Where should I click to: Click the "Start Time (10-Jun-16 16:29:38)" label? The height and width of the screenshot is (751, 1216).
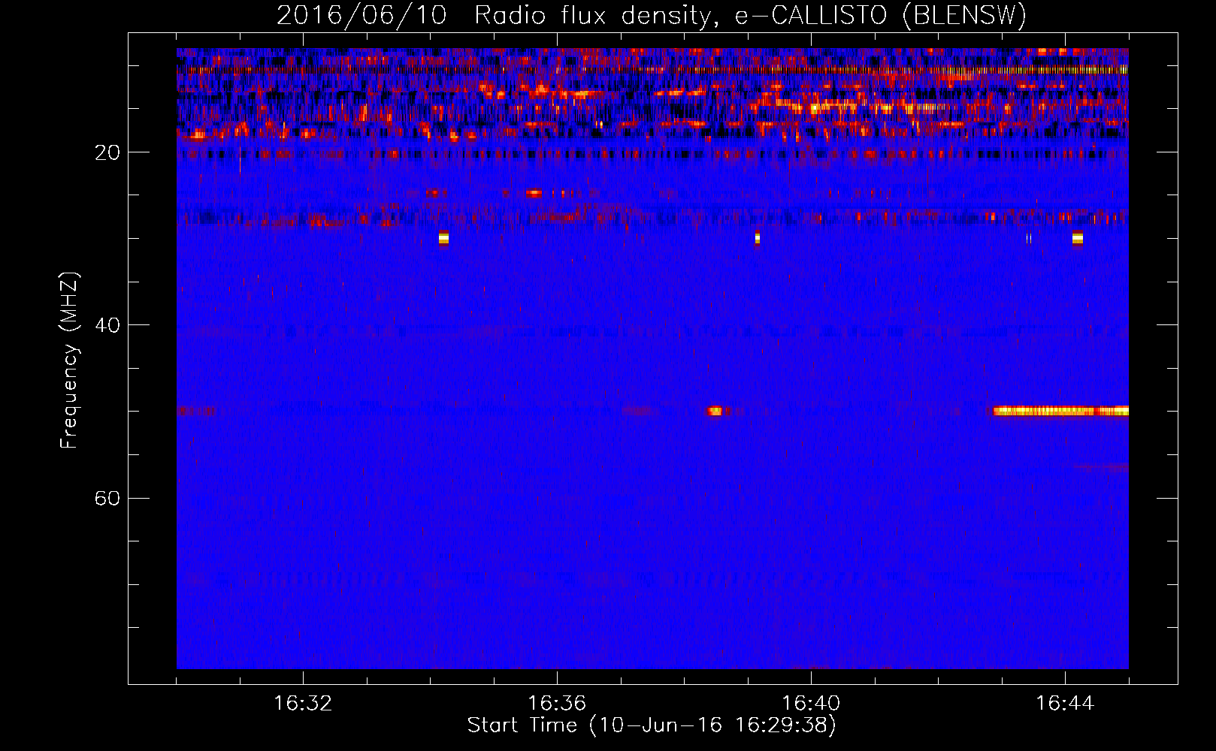(x=652, y=725)
